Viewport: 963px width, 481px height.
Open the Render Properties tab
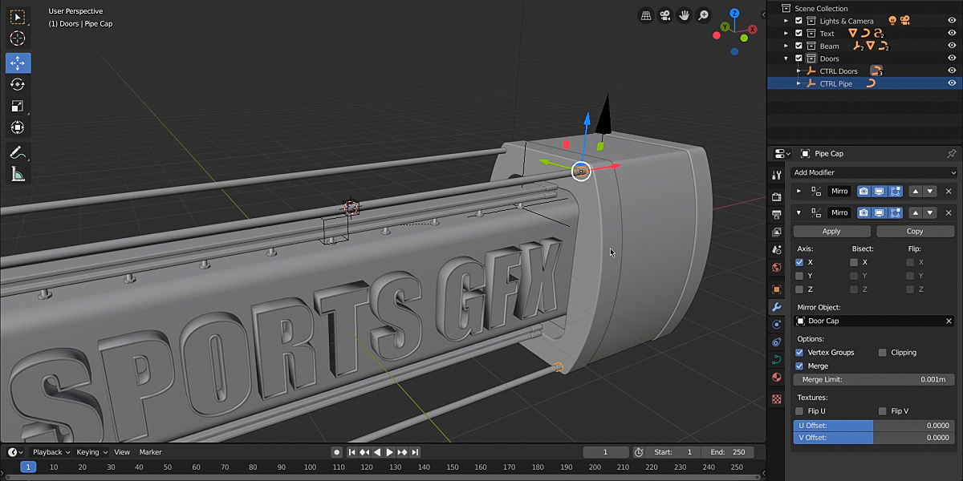[776, 198]
